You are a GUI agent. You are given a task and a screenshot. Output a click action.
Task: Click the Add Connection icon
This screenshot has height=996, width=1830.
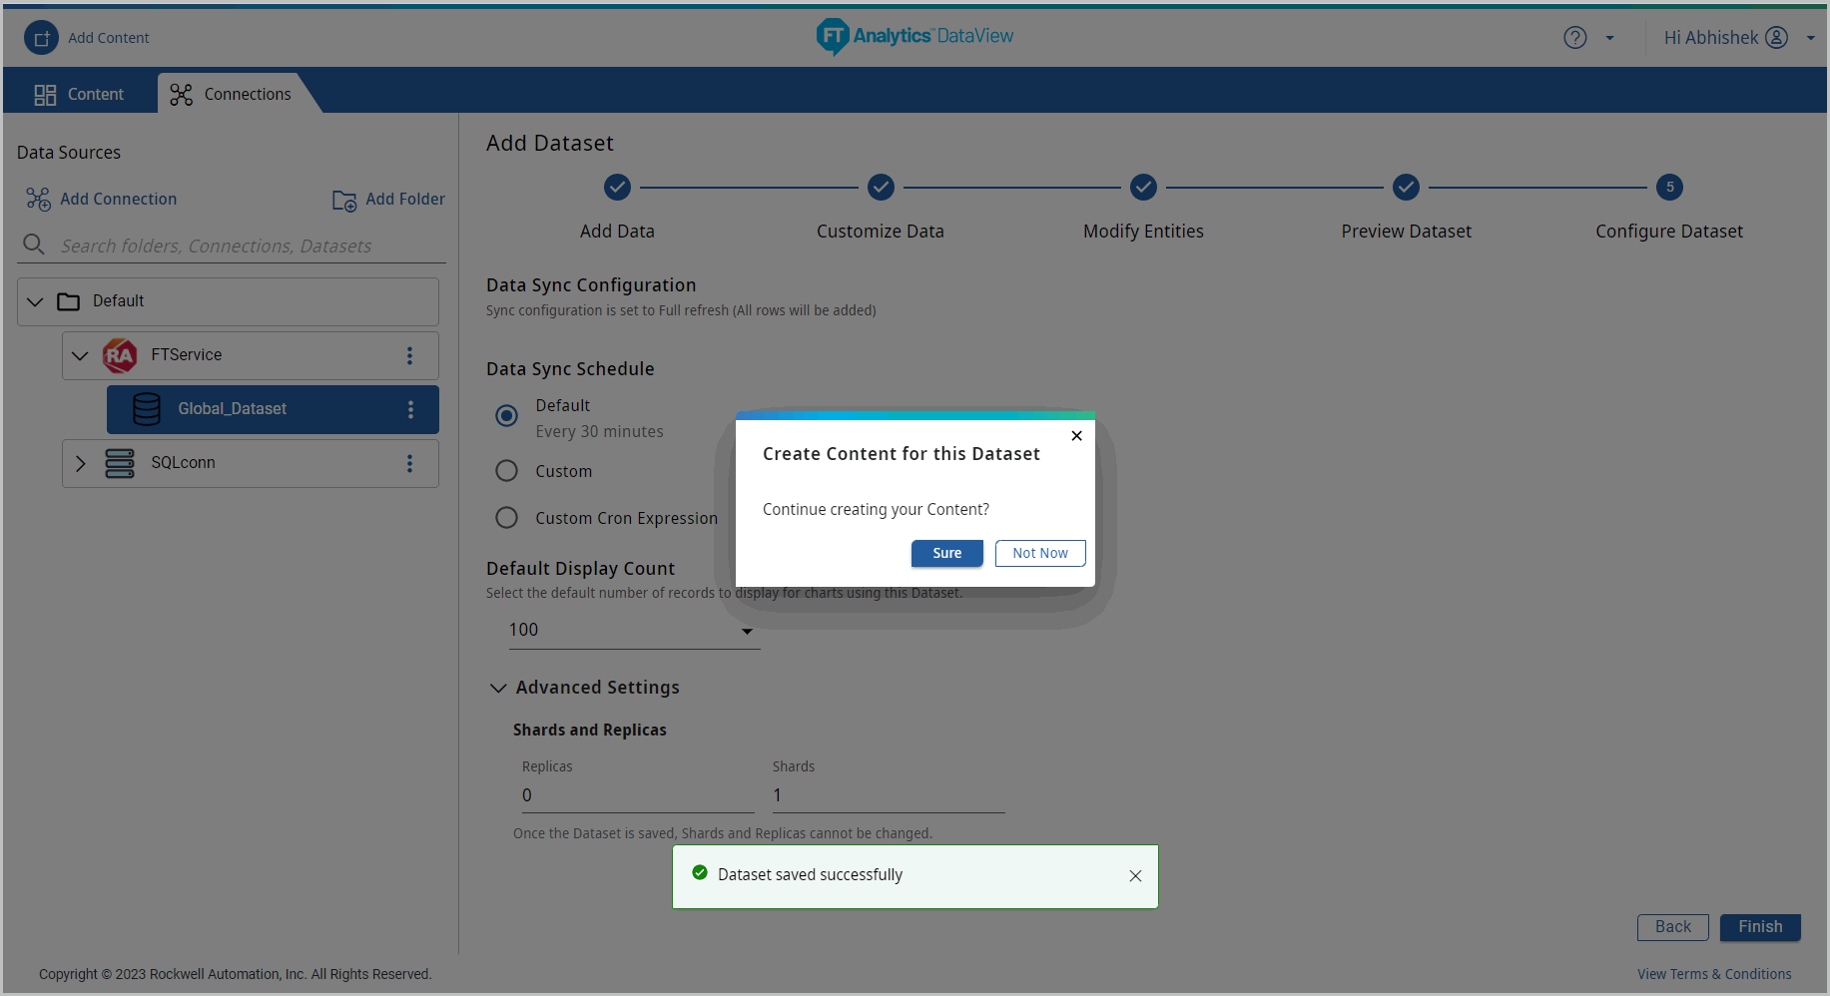coord(38,200)
